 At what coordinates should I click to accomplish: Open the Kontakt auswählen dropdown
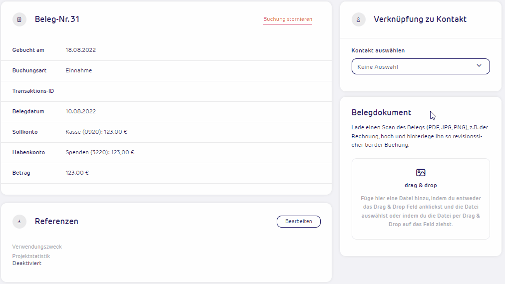coord(421,67)
